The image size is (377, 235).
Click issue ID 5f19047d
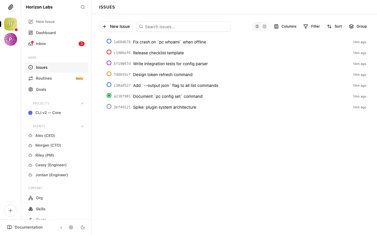[122, 64]
